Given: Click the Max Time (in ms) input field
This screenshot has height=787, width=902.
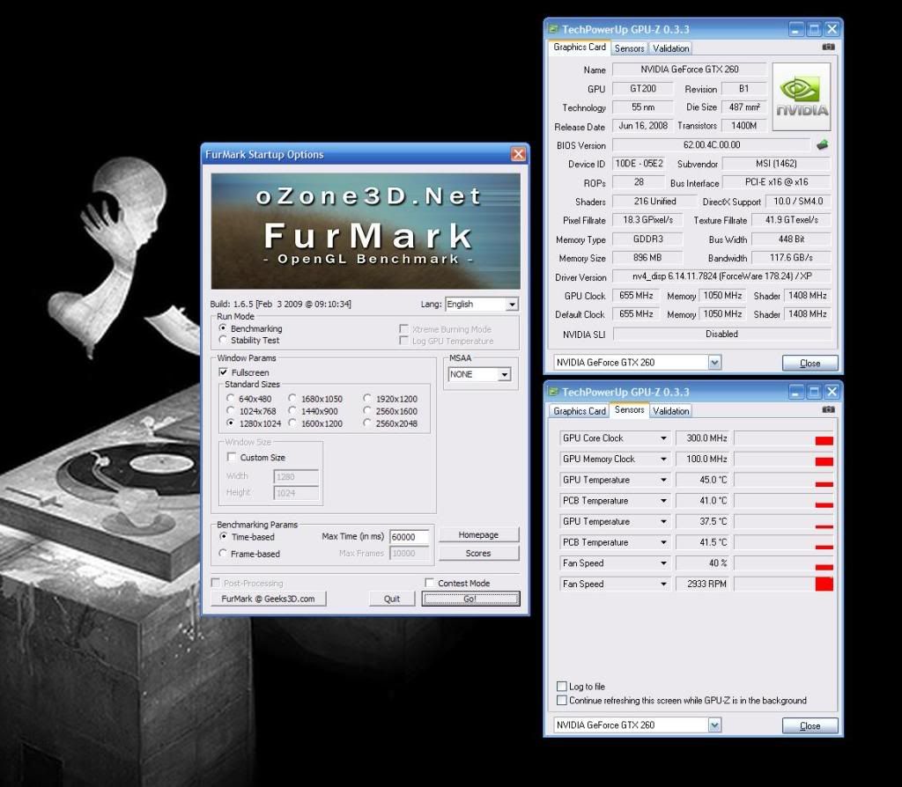Looking at the screenshot, I should click(x=409, y=536).
